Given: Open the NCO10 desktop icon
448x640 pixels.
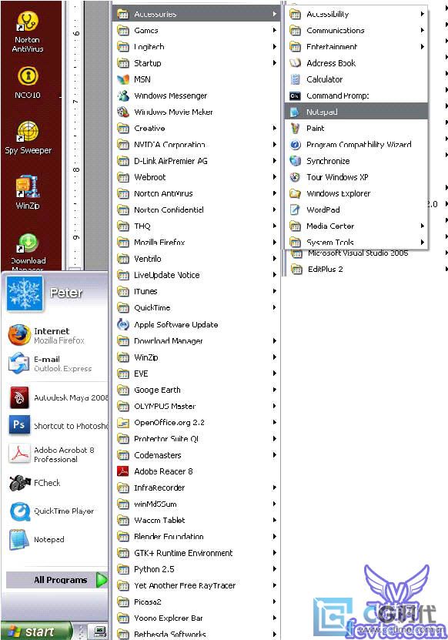Looking at the screenshot, I should [x=28, y=83].
